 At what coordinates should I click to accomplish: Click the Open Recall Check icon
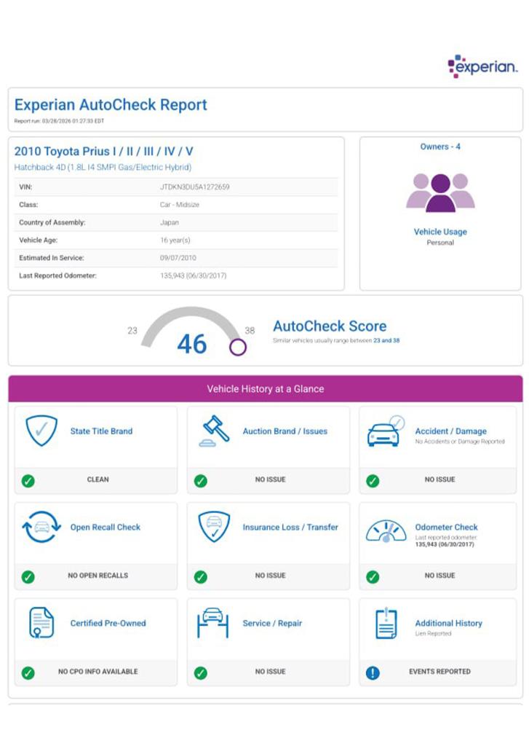pyautogui.click(x=41, y=528)
